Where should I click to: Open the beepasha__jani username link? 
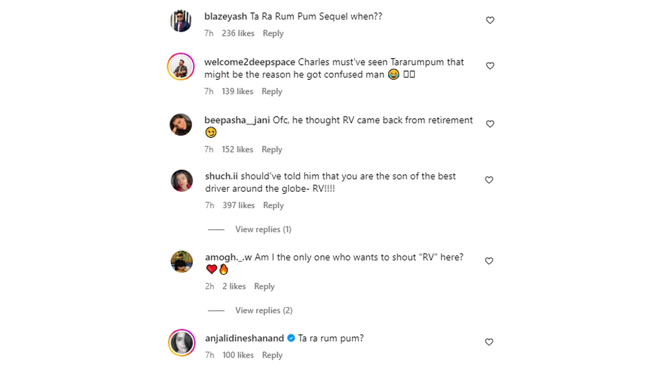tap(237, 120)
